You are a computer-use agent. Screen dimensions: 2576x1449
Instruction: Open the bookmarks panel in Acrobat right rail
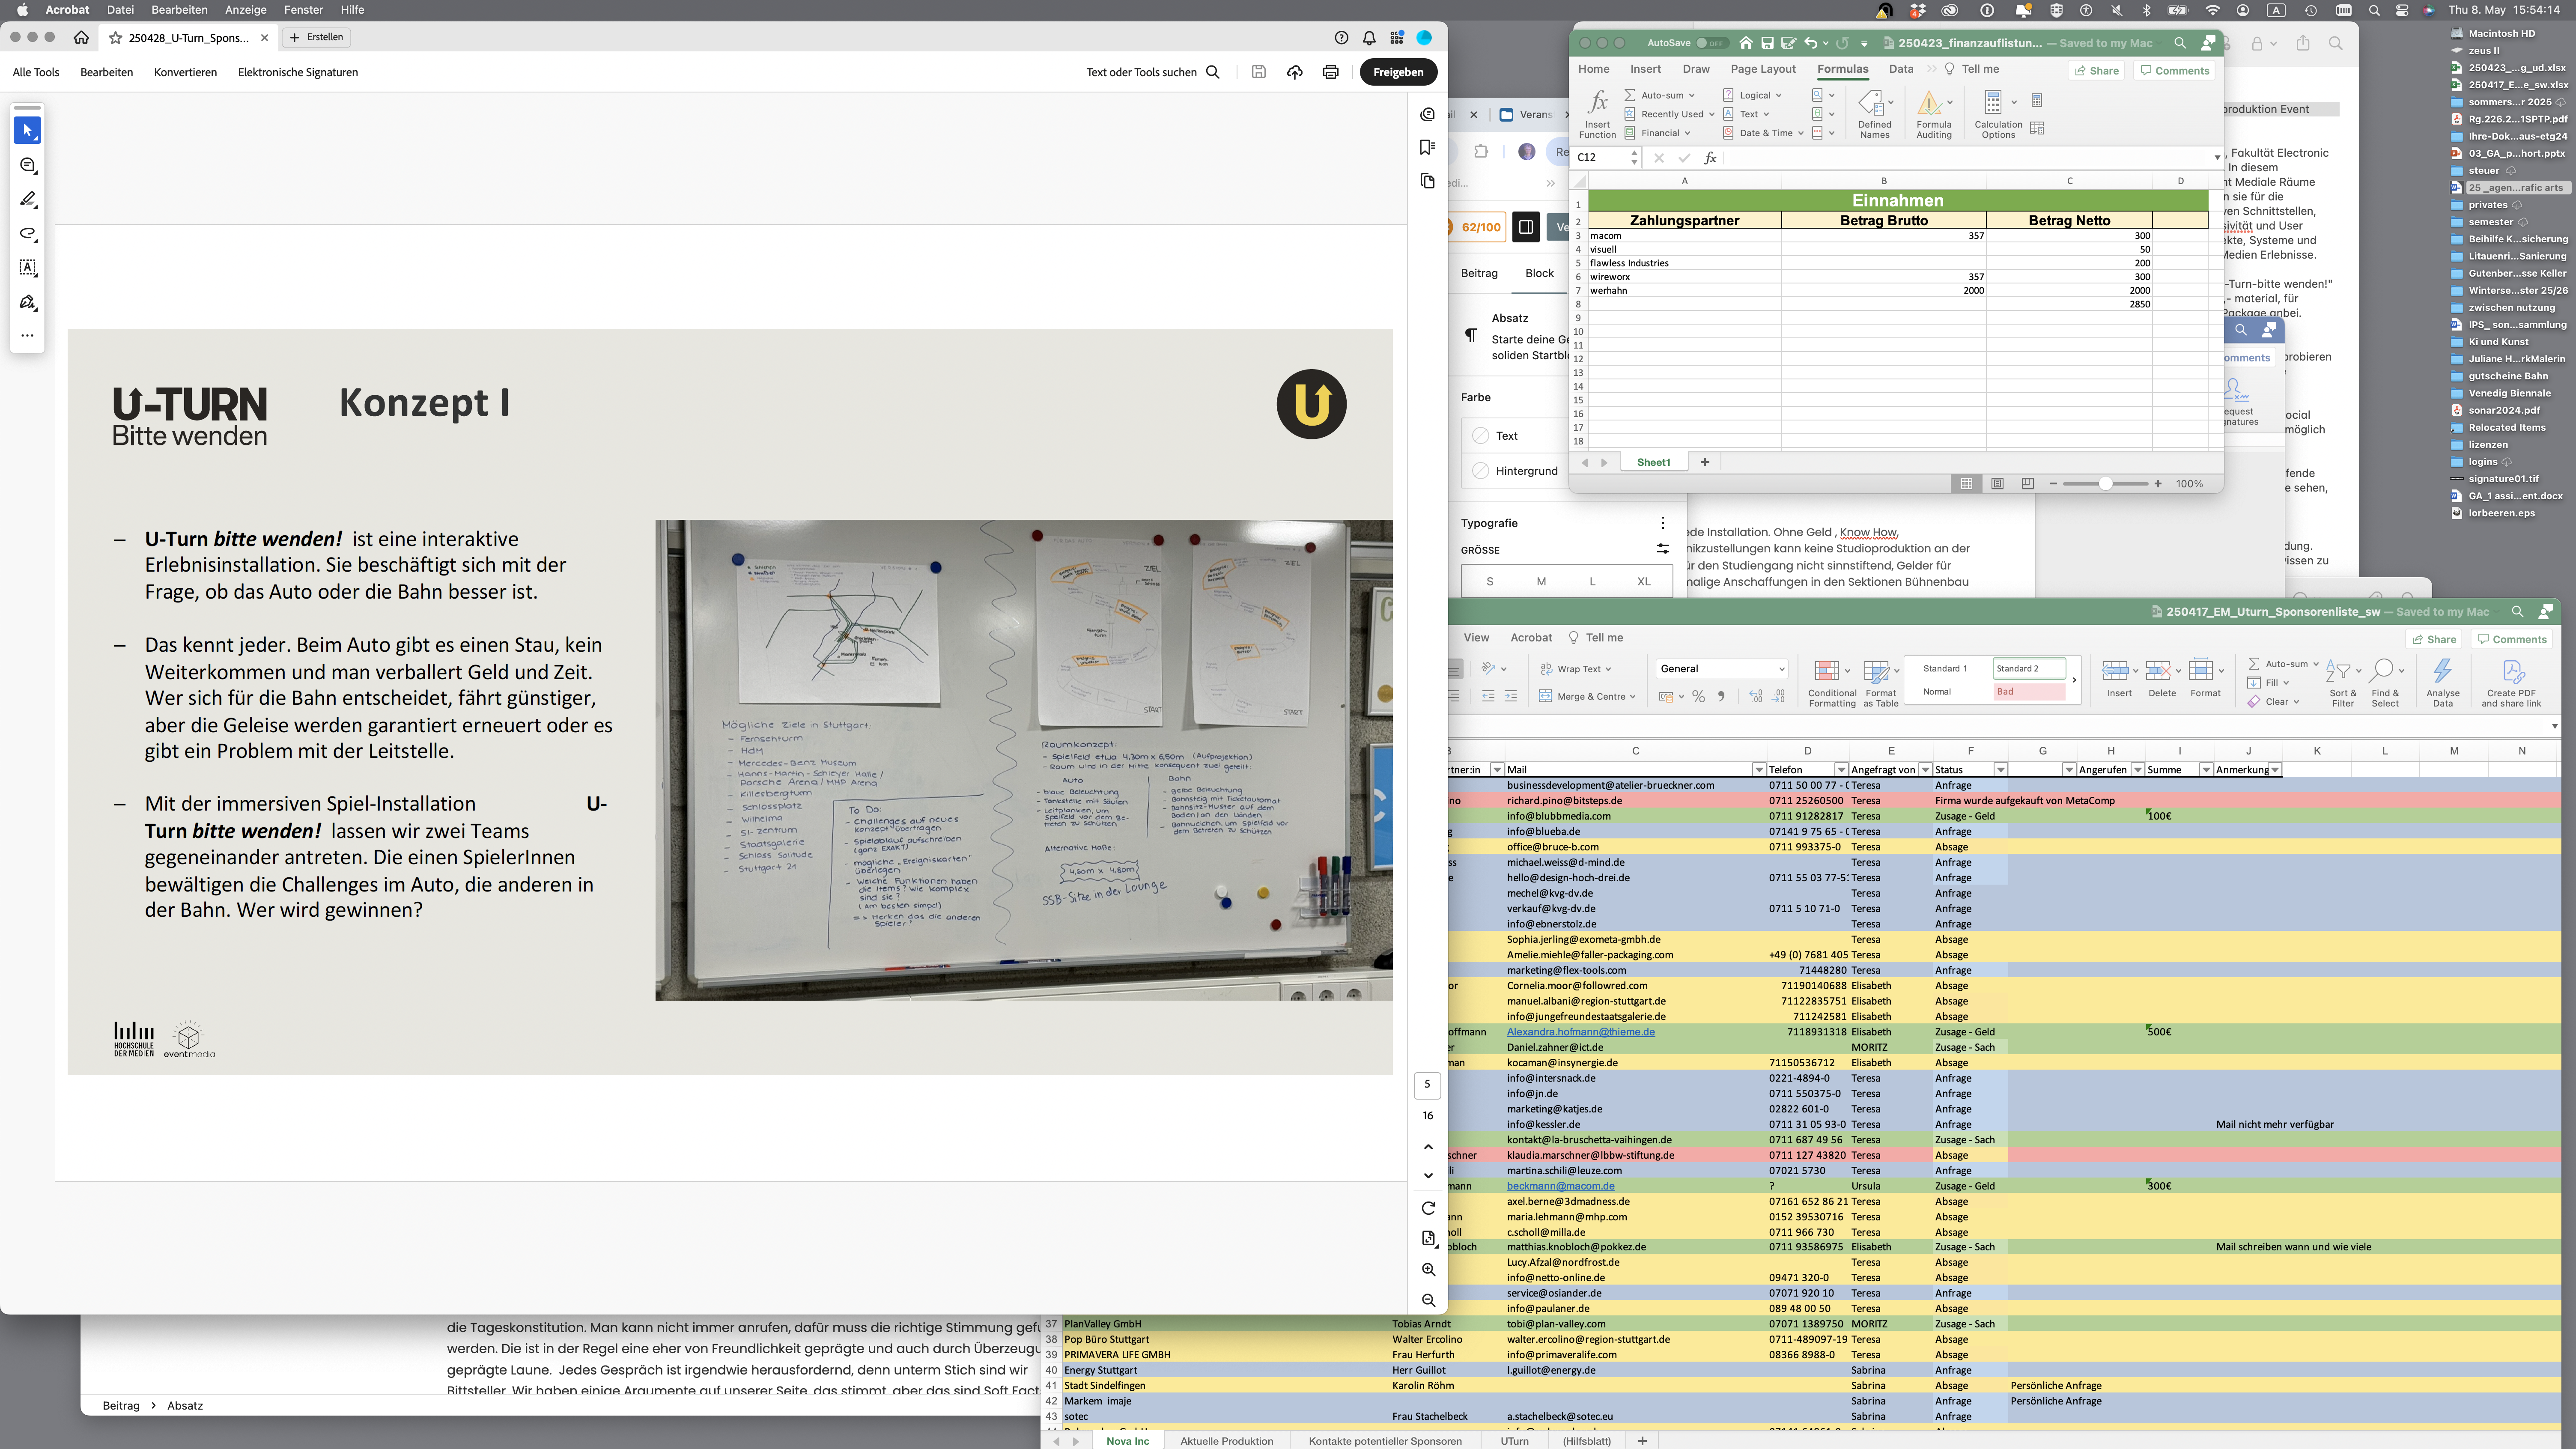point(1427,147)
